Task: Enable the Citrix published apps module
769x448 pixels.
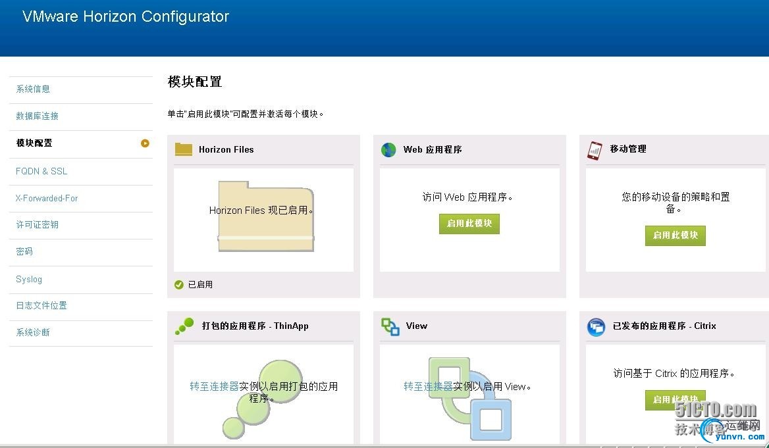Action: tap(676, 400)
